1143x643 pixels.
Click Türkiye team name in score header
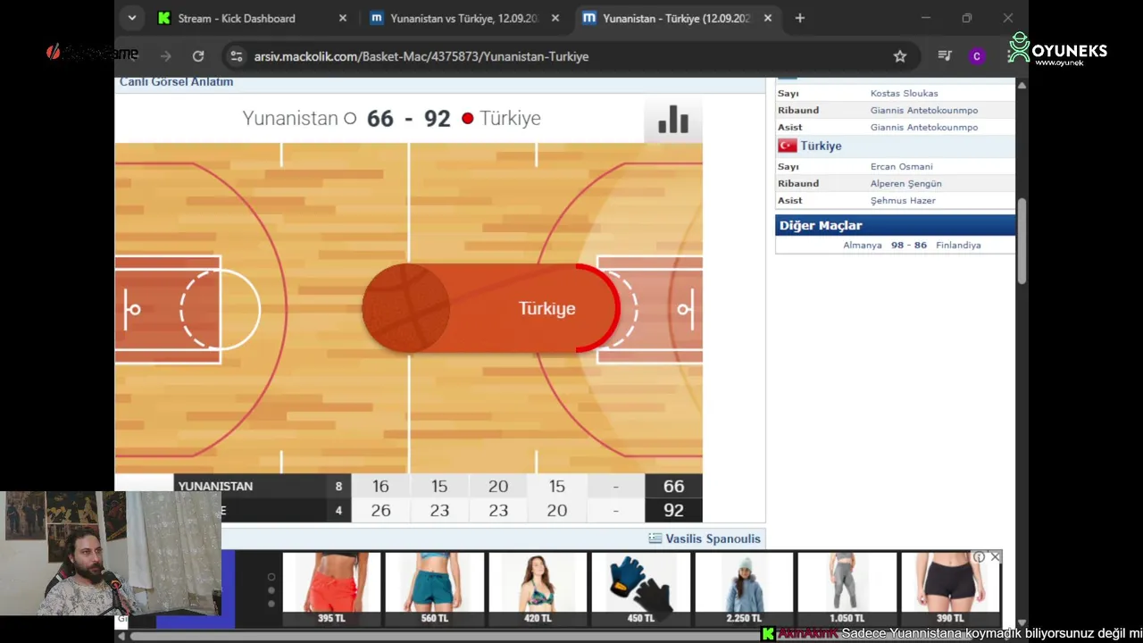[510, 118]
